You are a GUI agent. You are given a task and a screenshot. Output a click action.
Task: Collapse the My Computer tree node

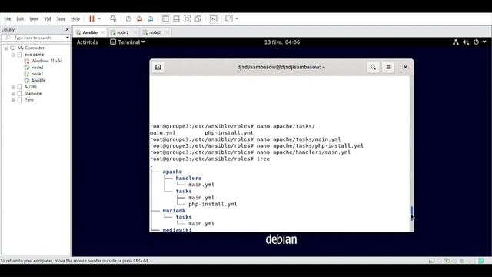pyautogui.click(x=6, y=48)
